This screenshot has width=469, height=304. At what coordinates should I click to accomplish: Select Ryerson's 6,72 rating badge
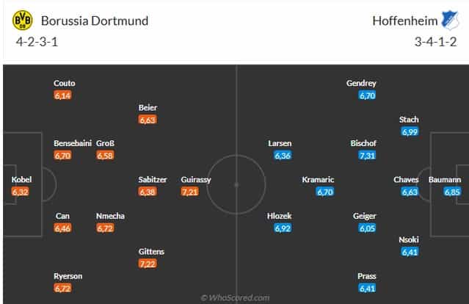(62, 288)
